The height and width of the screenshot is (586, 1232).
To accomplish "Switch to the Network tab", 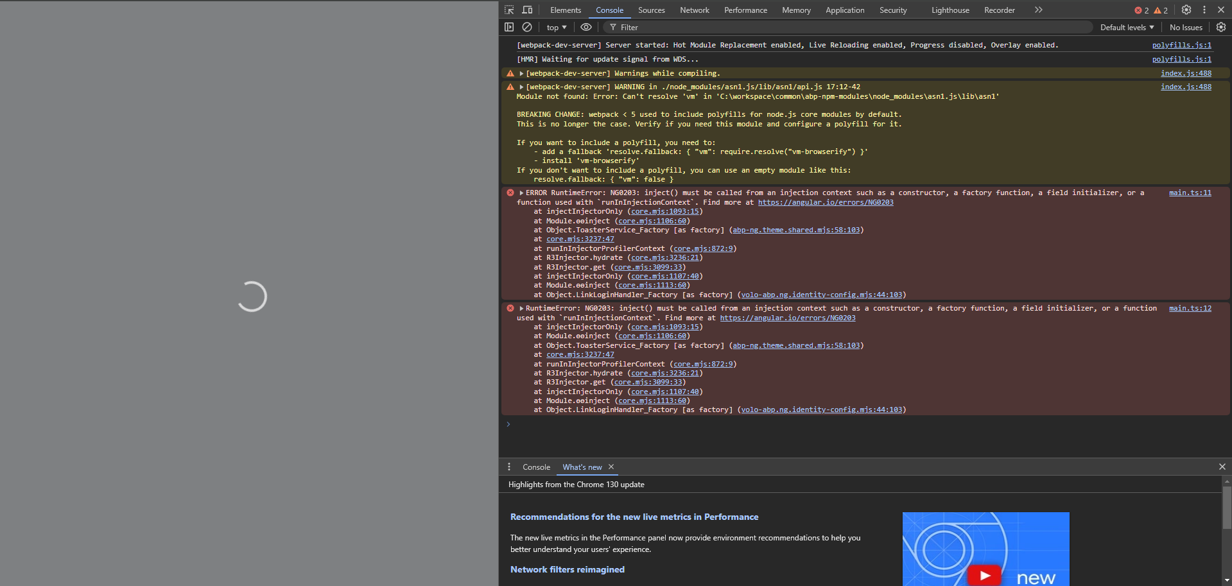I will click(x=695, y=10).
